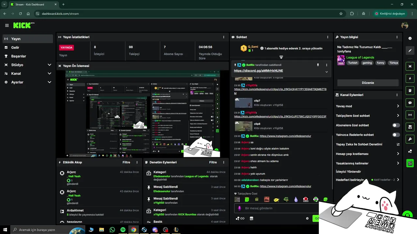
Task: Click the green clapperboard clip icon
Action: pos(410,163)
